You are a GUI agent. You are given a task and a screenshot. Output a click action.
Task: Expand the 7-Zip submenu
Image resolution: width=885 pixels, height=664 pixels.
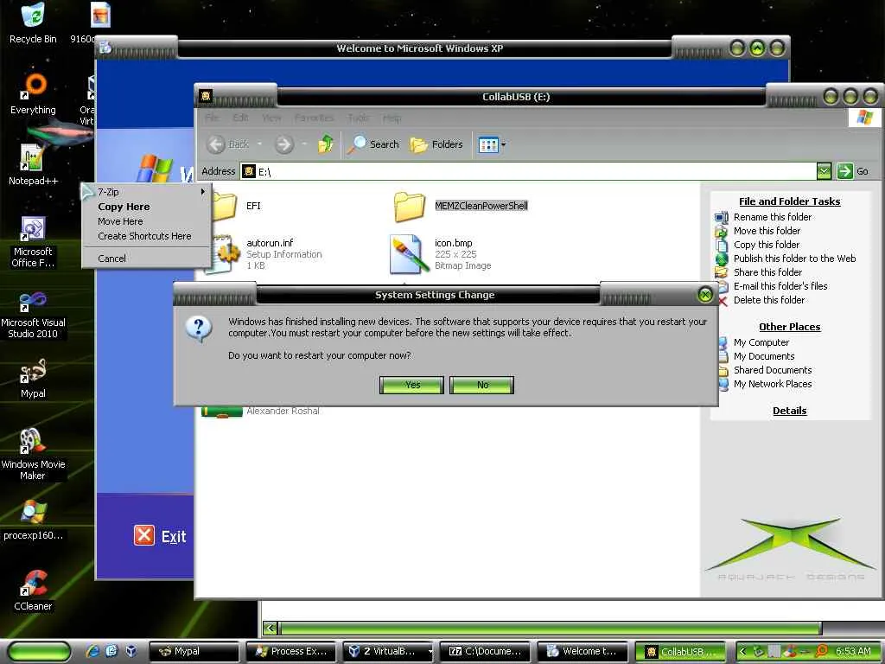coord(147,192)
